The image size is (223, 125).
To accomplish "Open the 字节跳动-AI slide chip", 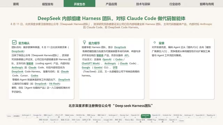I will click(x=162, y=120).
